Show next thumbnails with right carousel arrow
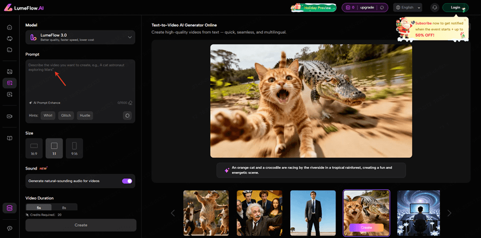Image resolution: width=481 pixels, height=238 pixels. click(449, 213)
